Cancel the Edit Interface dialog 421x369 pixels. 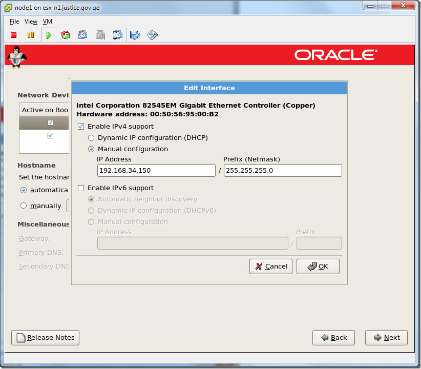click(270, 266)
